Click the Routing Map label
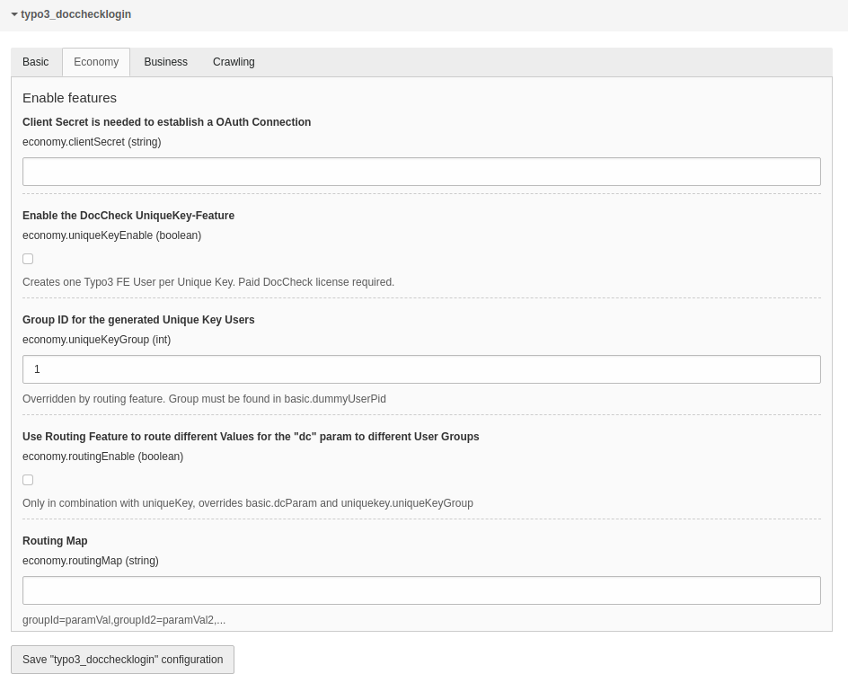Screen dimensions: 848x674 55,541
